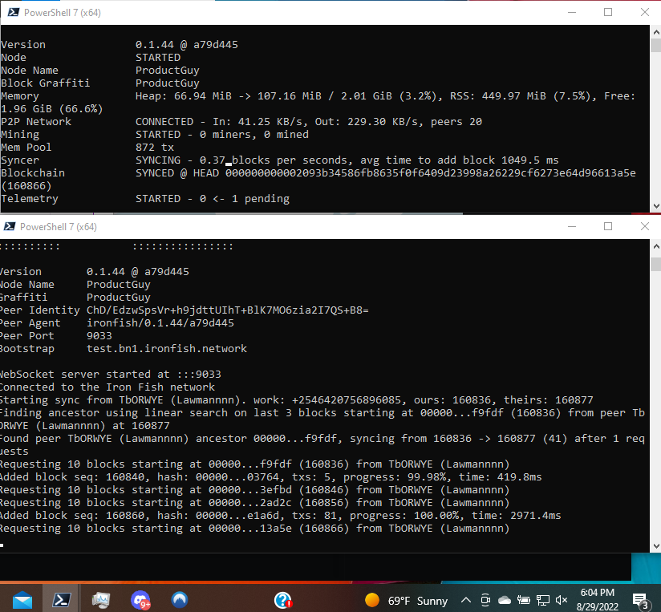Open the PowerShell taskbar icon
Viewport: 661px width, 612px height.
61,599
